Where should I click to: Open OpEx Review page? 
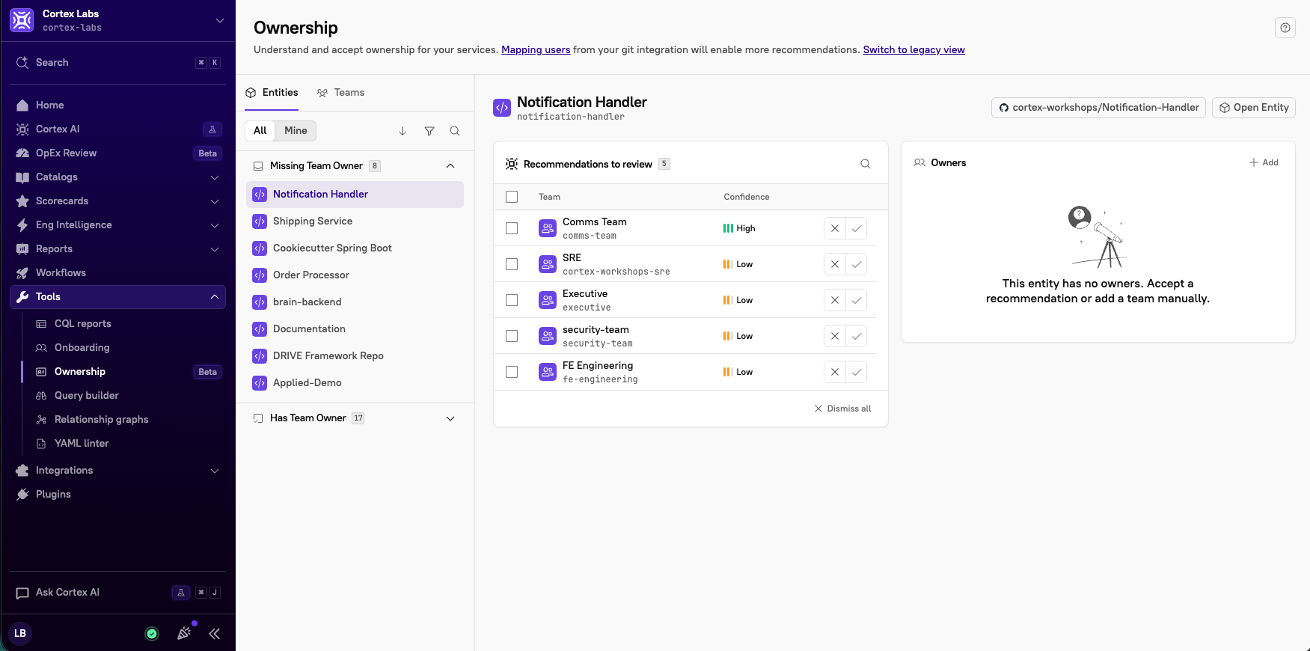[117, 153]
